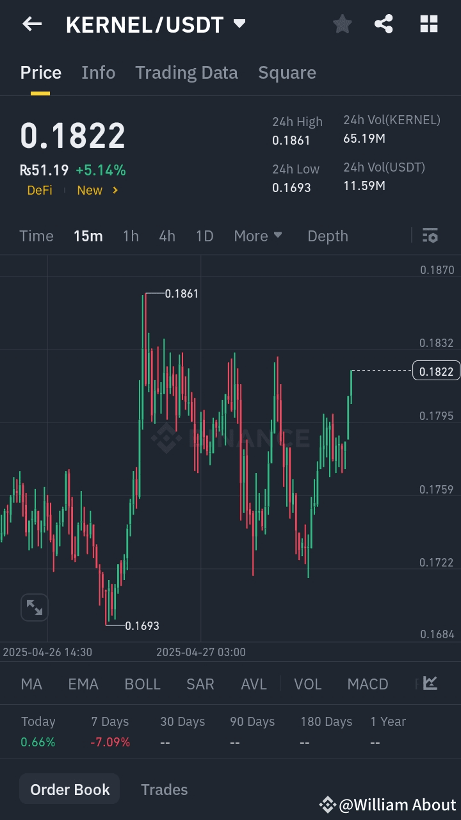Screen dimensions: 461x820
Task: Tap the 180 Days performance label
Action: [x=327, y=721]
